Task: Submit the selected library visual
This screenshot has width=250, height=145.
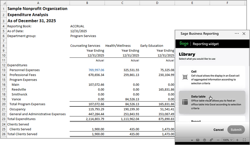Action: [236, 130]
